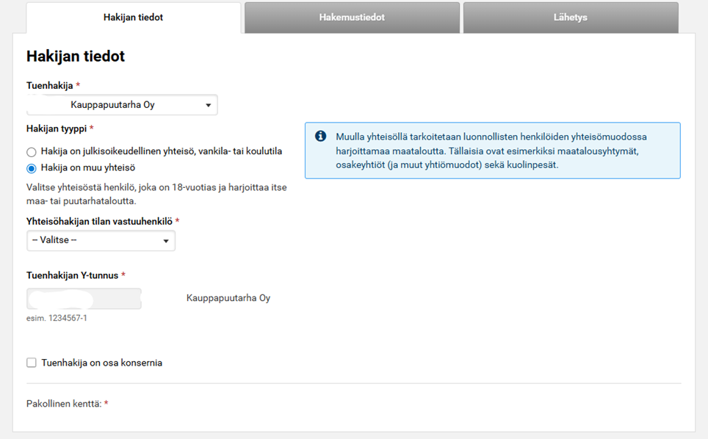Tick the "Tuenhakija on osa konsernia" checkbox
The width and height of the screenshot is (708, 439).
[x=32, y=363]
